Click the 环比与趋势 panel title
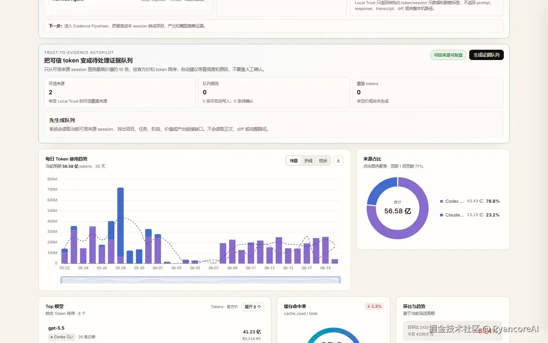Image resolution: width=548 pixels, height=343 pixels. click(x=414, y=306)
